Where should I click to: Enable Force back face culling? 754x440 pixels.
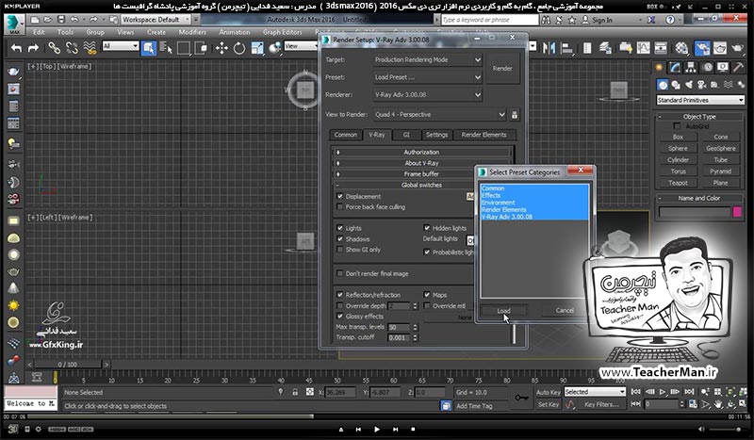340,206
